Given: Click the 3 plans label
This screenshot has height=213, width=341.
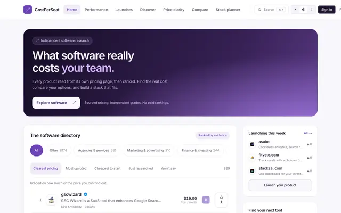Looking at the screenshot, I should (x=90, y=207).
